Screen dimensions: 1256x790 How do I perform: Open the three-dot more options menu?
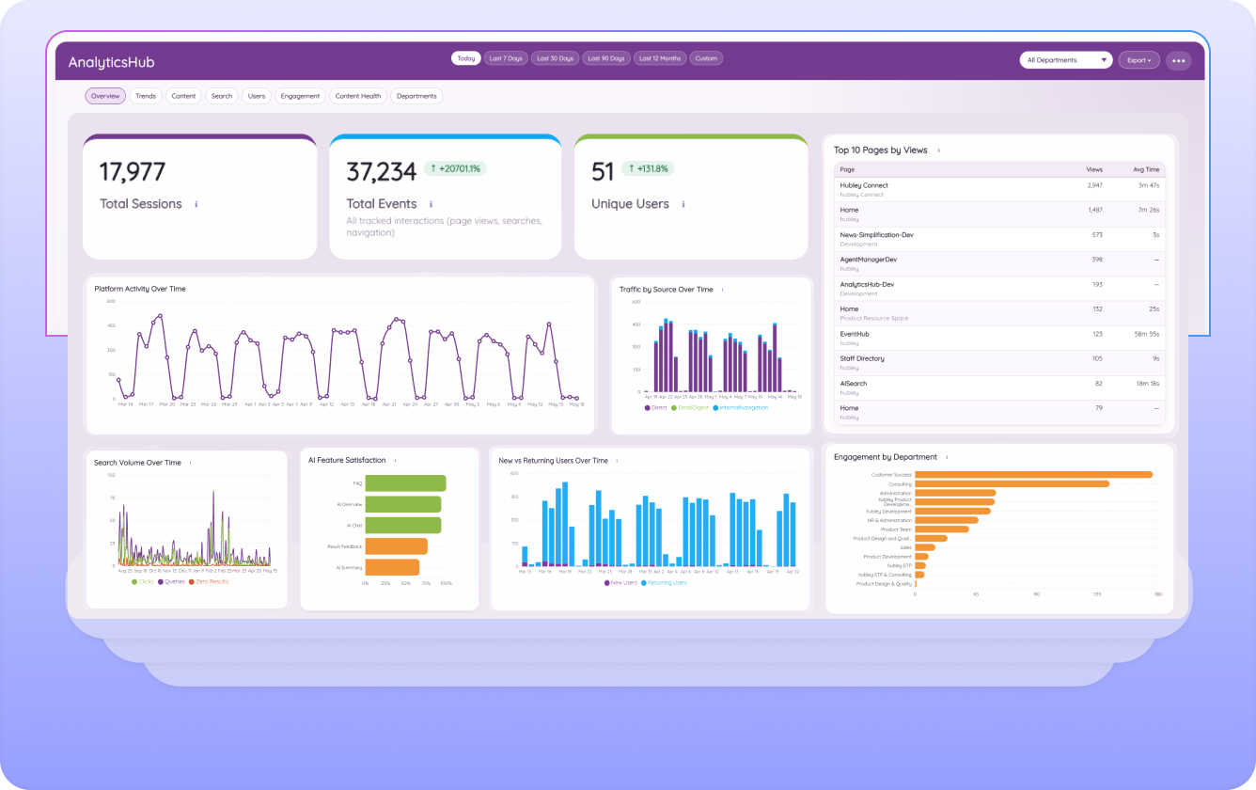(1179, 60)
